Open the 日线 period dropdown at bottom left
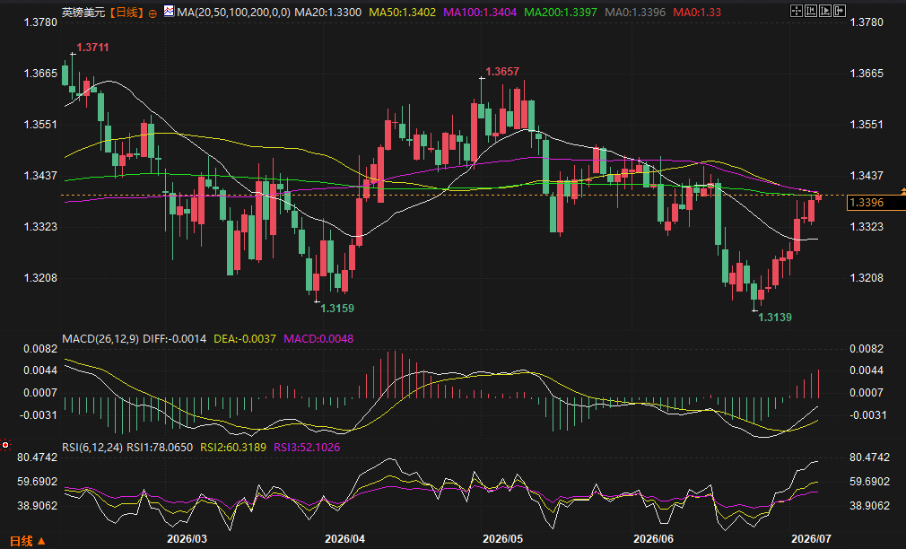 point(28,541)
